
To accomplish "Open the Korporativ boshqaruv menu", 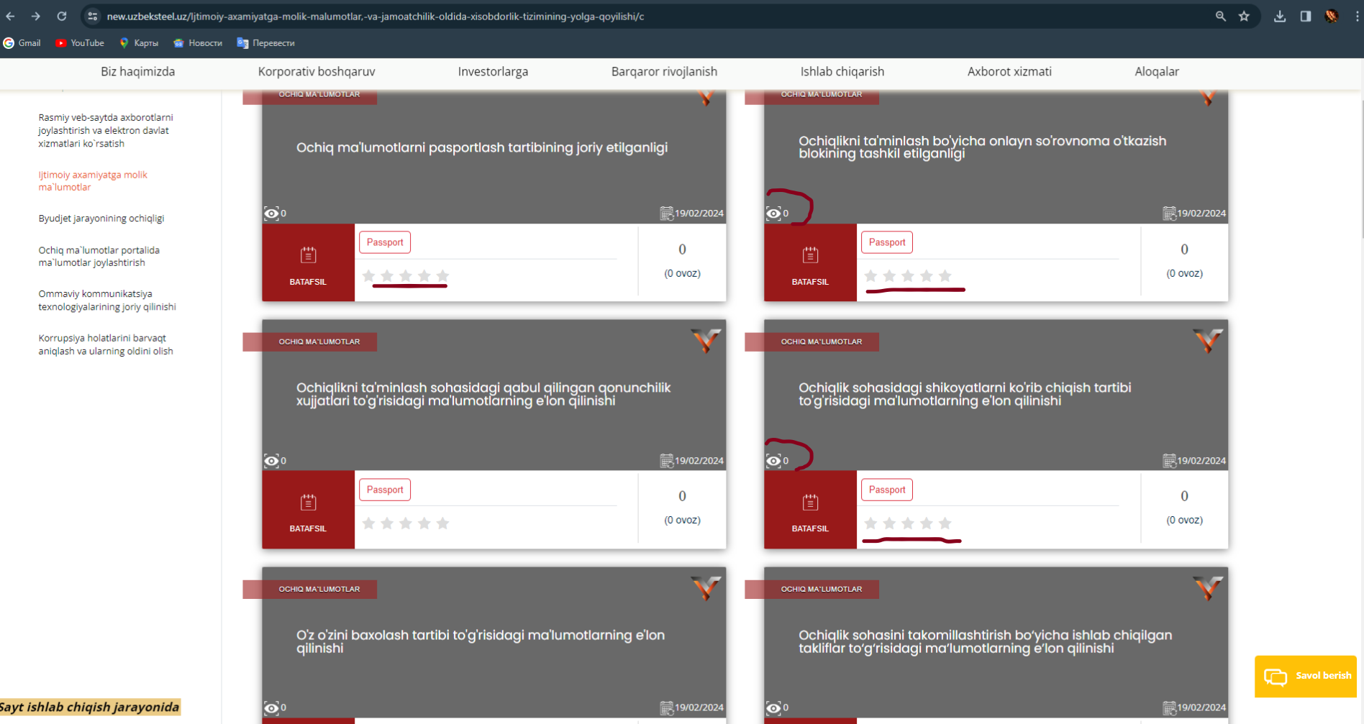I will tap(317, 72).
